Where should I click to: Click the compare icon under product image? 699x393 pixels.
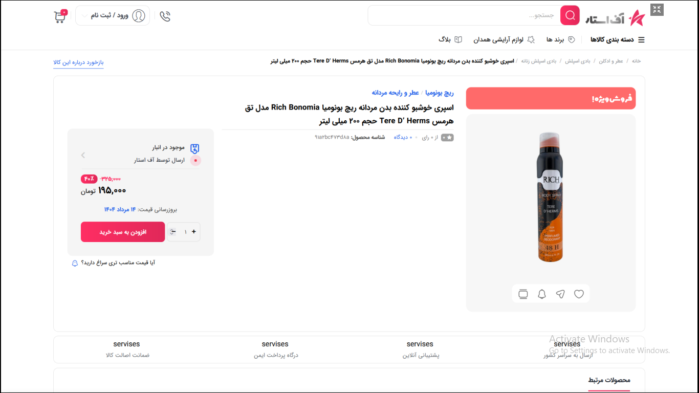(x=523, y=294)
